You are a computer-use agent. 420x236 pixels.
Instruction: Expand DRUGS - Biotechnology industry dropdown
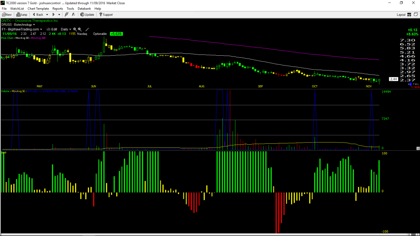18,25
